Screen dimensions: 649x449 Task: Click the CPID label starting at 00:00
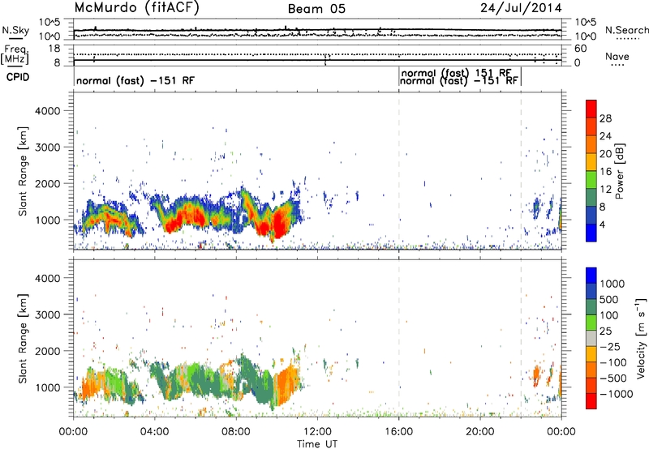135,80
